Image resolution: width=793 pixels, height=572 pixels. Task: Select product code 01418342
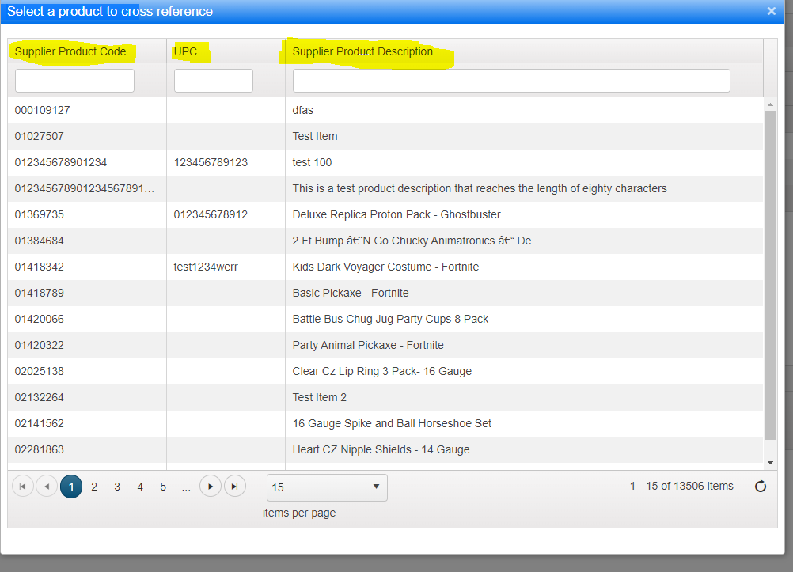click(39, 267)
